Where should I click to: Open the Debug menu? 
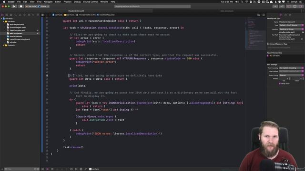point(77,2)
